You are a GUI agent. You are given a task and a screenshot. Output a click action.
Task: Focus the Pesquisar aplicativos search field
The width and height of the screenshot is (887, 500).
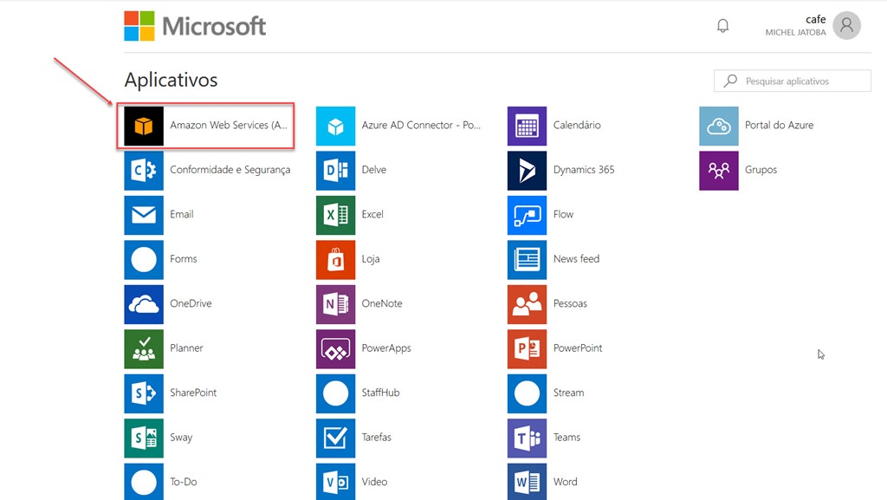tap(793, 81)
